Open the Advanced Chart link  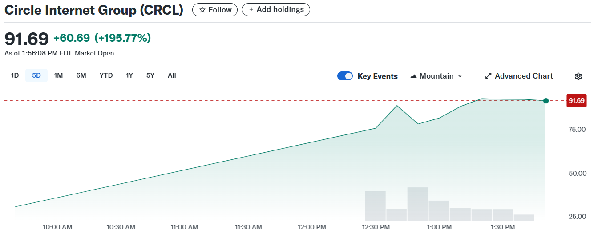click(519, 76)
